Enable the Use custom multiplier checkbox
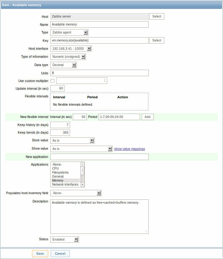223x259 pixels. pos(53,81)
